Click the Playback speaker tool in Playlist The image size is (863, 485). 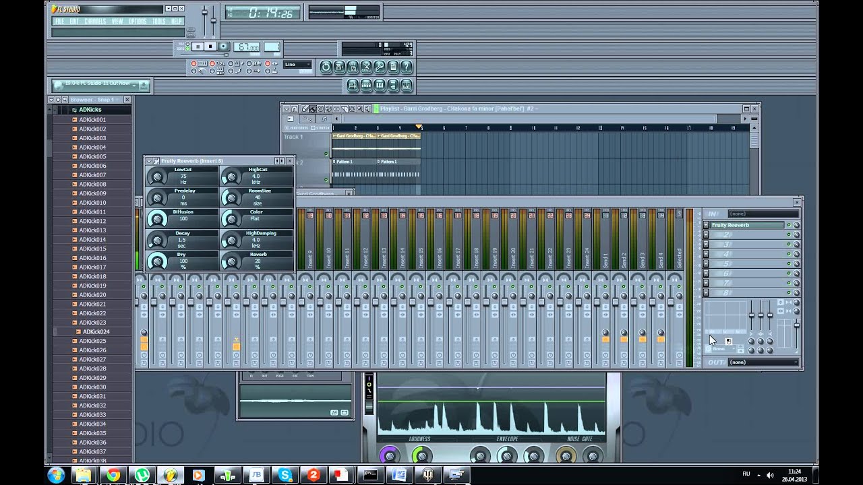(367, 109)
